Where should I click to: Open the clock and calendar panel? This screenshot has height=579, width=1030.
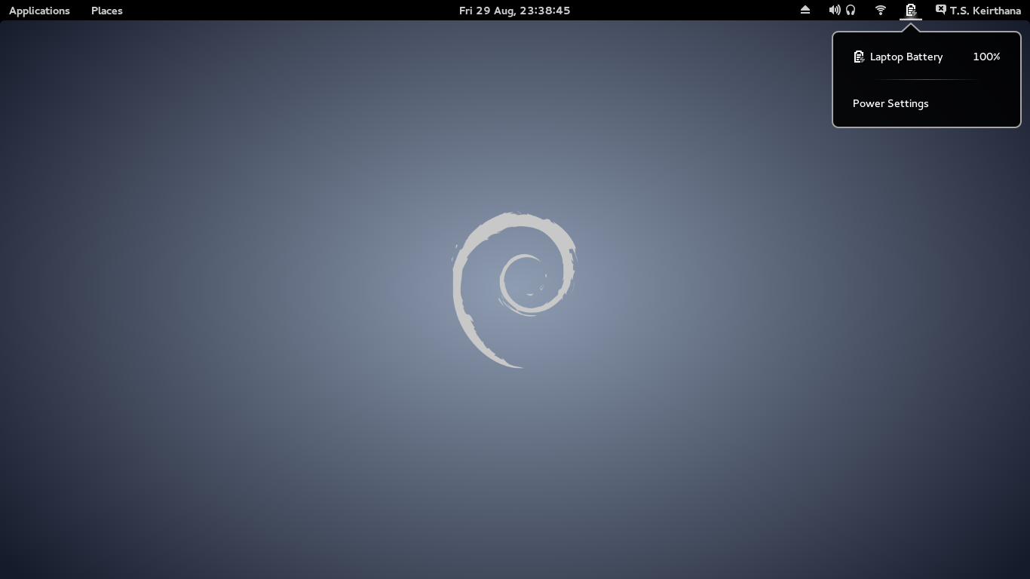coord(514,11)
